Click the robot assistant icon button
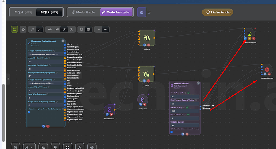Screen dimensions: 276x149 pos(142,12)
